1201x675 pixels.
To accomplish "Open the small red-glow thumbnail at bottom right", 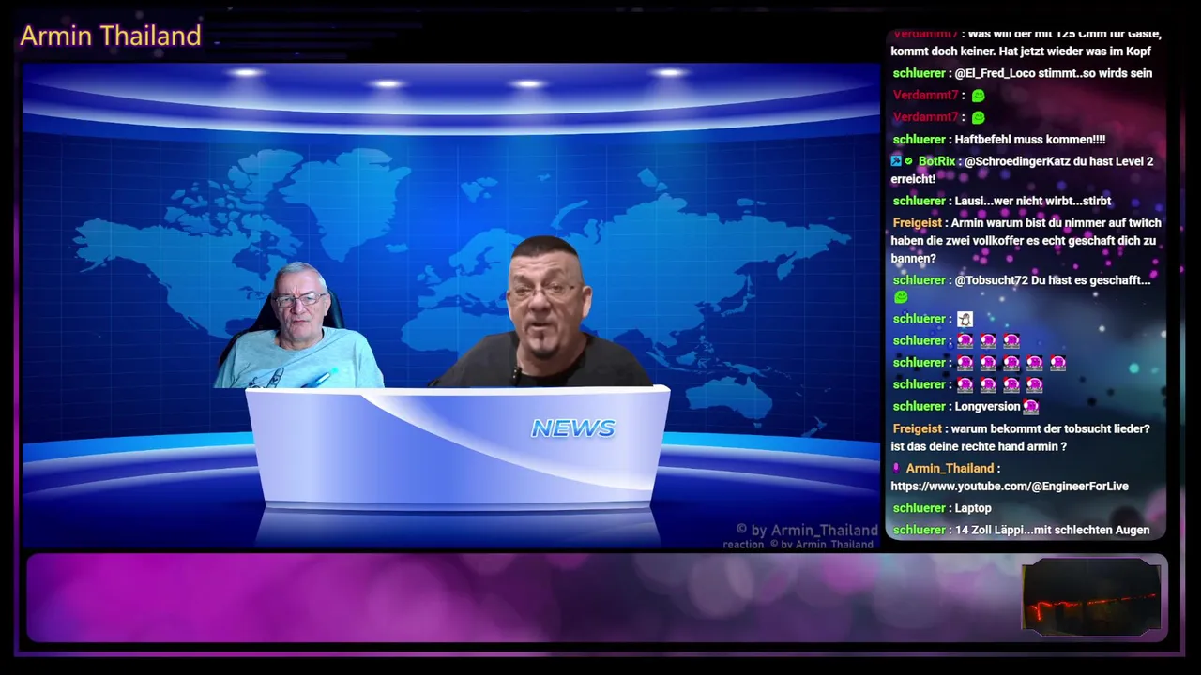I will 1091,597.
